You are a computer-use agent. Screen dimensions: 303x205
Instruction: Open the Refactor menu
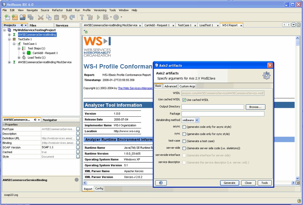57,10
